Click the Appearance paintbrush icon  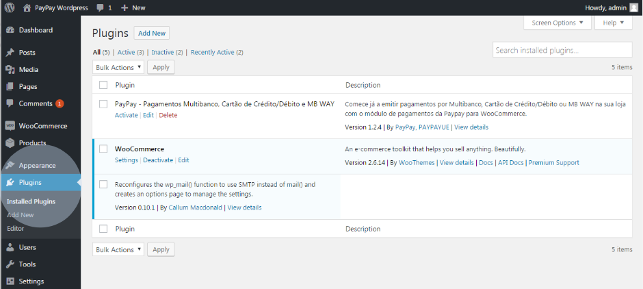pos(10,166)
